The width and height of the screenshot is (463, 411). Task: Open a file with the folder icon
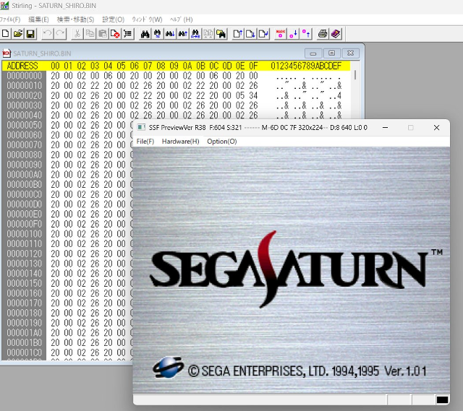[17, 34]
